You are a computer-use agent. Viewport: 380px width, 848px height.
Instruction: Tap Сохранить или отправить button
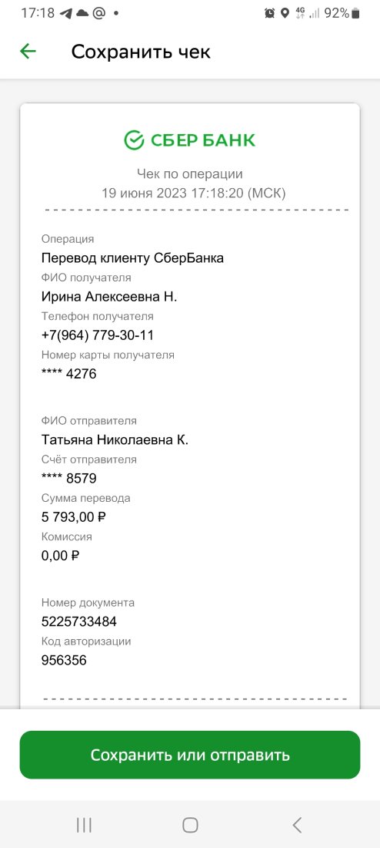coord(190,755)
